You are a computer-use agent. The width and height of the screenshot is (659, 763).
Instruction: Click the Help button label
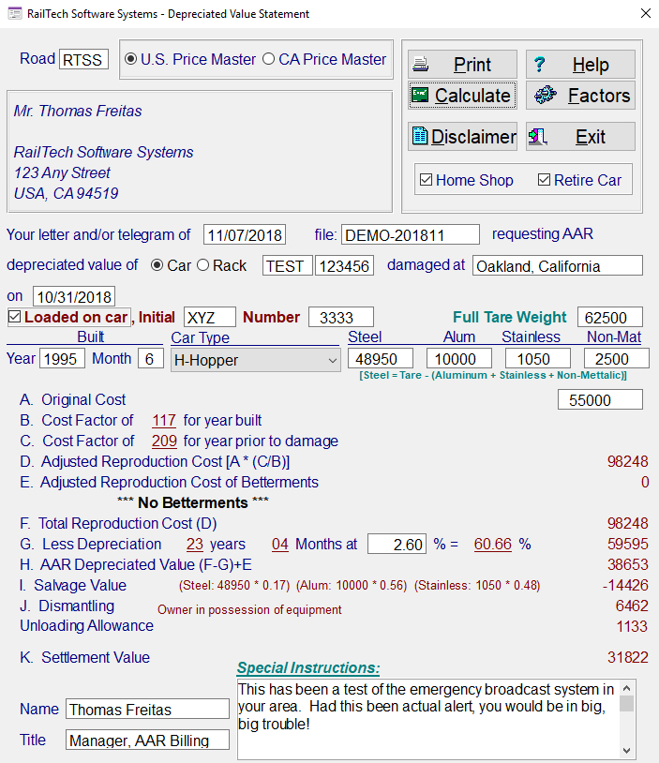pos(591,65)
